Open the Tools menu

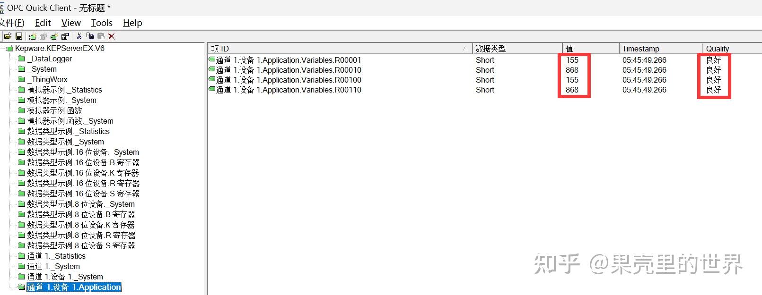102,23
